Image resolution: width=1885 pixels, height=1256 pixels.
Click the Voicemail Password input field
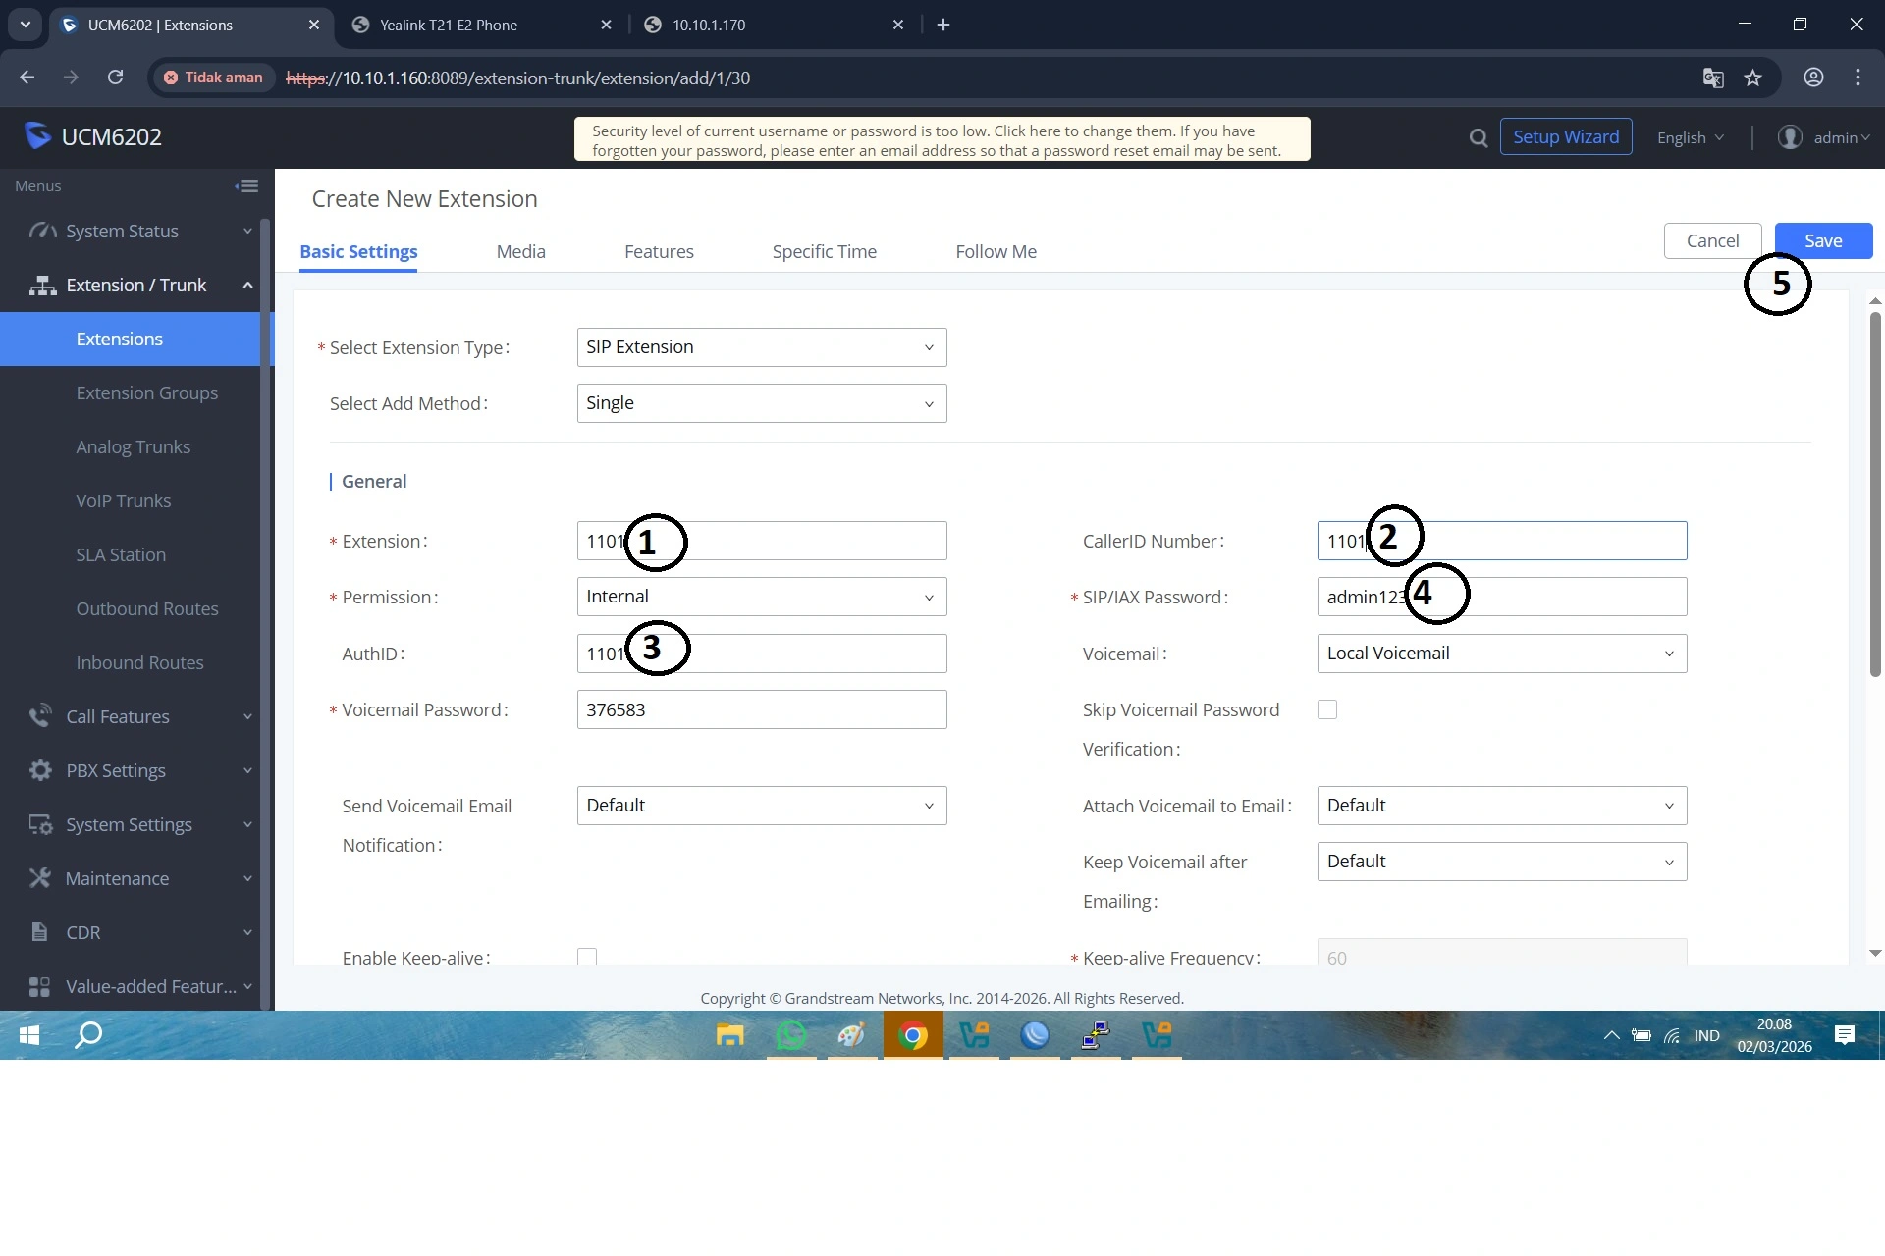point(761,710)
